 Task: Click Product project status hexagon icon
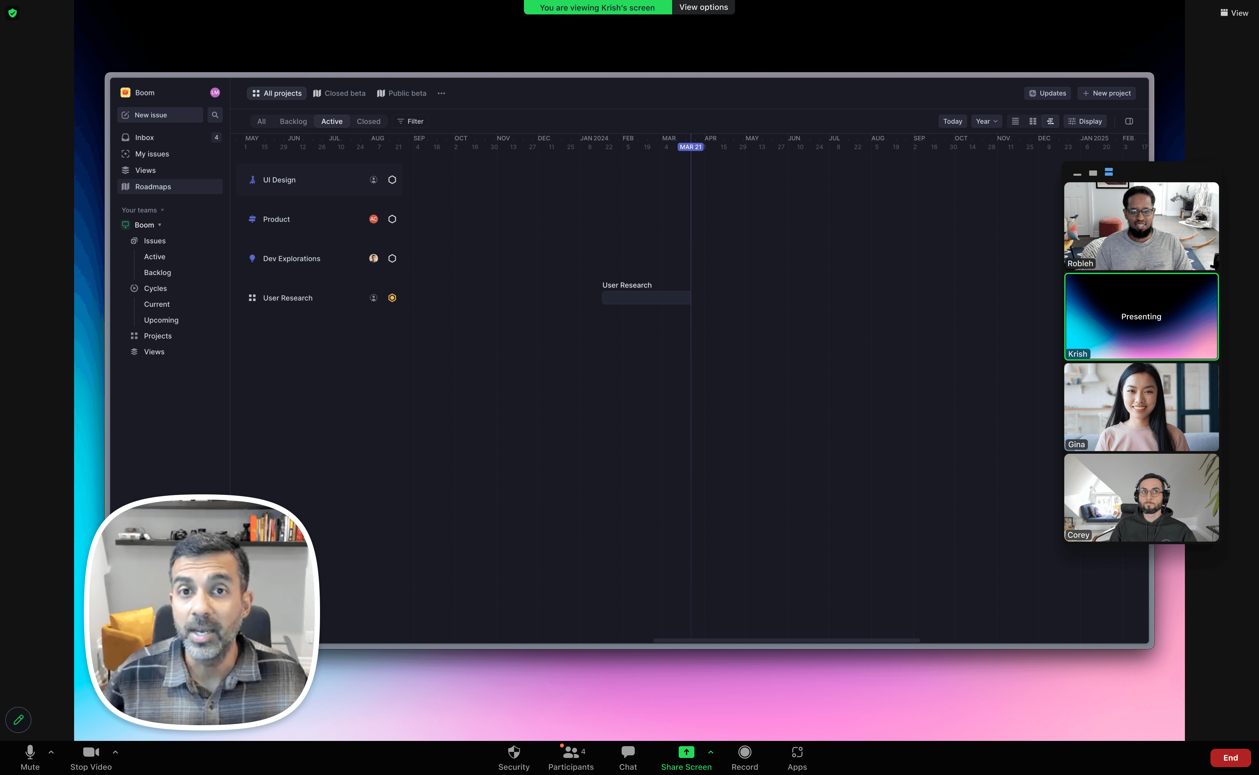click(392, 219)
